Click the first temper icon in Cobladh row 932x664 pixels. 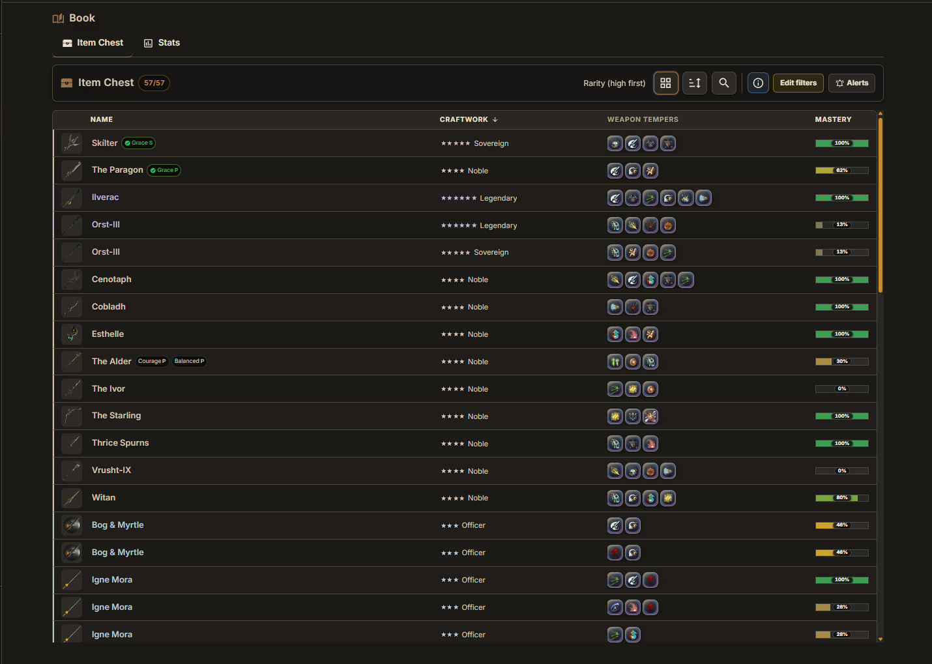click(x=615, y=307)
